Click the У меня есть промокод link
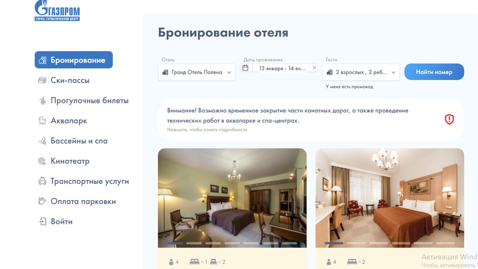This screenshot has width=478, height=269. [350, 86]
